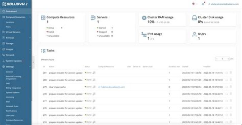Open Licensing settings
Viewport: 242px width, 125px height.
pos(10,97)
